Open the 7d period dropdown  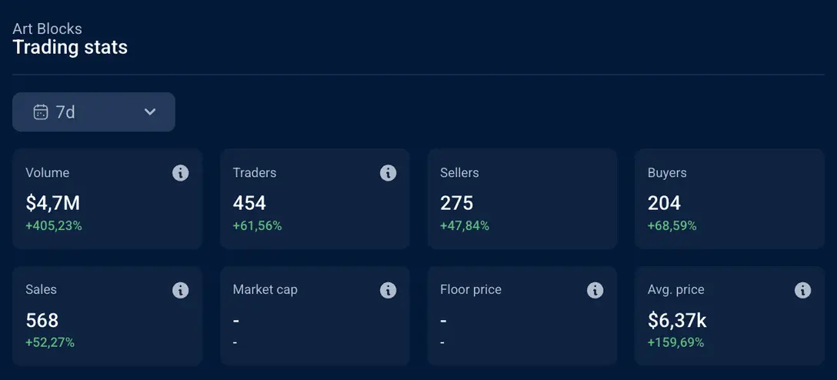[94, 112]
